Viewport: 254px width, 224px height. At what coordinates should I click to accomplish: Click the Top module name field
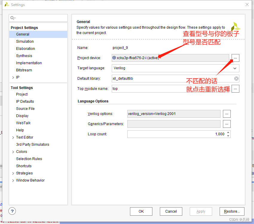click(x=170, y=89)
